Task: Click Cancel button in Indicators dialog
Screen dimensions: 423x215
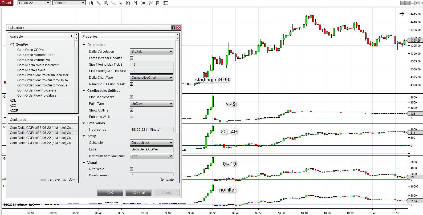Action: click(x=139, y=193)
